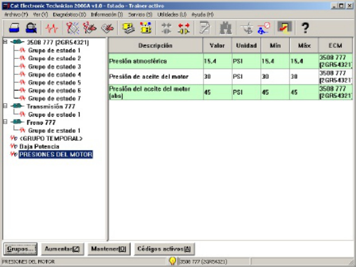This screenshot has height=267, width=356.
Task: Select the Presión del aceite del motor (abs) row
Action: (x=231, y=92)
